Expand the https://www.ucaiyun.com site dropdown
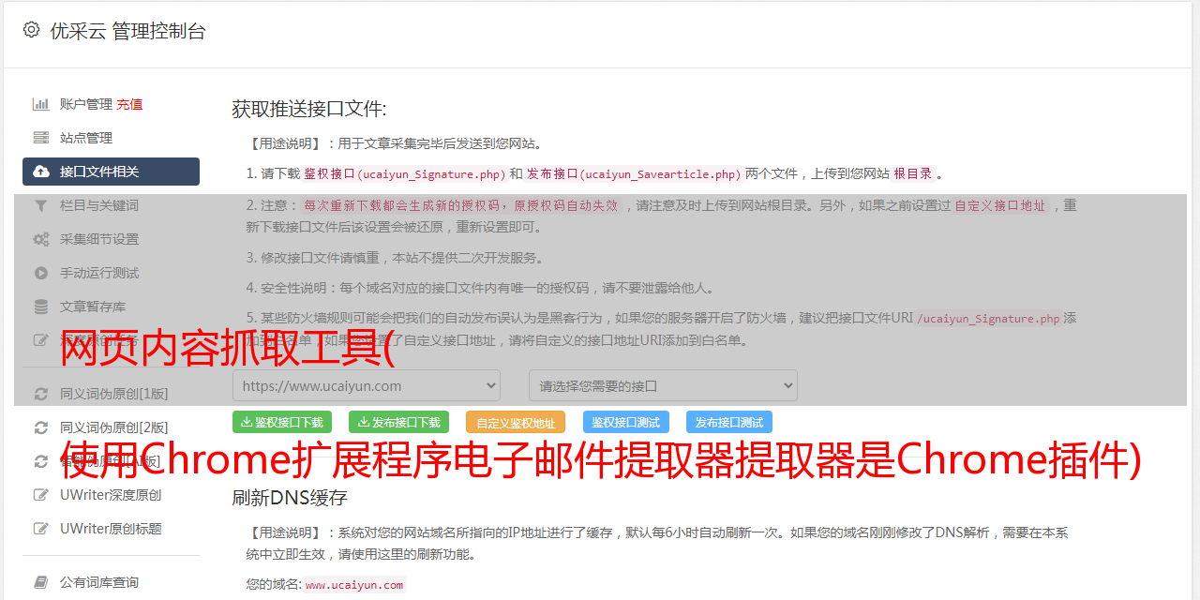Image resolution: width=1200 pixels, height=600 pixels. pos(367,385)
